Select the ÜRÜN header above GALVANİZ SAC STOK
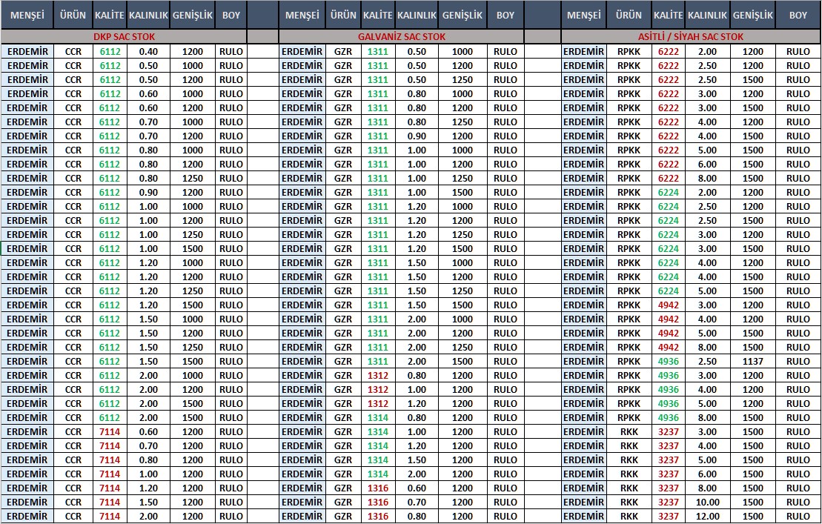The width and height of the screenshot is (822, 524). [343, 16]
